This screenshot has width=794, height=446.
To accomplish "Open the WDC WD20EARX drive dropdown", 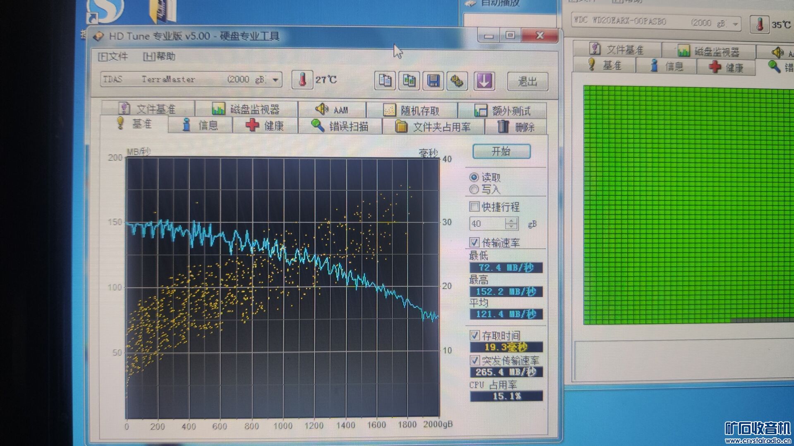I will (x=656, y=22).
